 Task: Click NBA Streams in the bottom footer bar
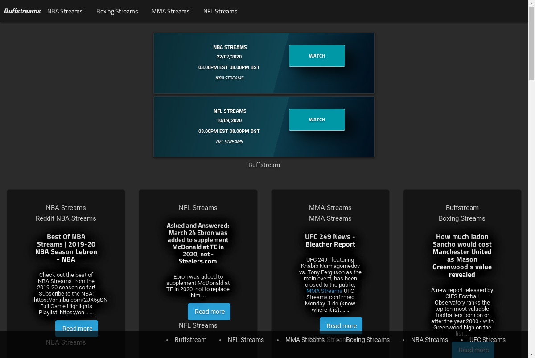click(x=429, y=340)
